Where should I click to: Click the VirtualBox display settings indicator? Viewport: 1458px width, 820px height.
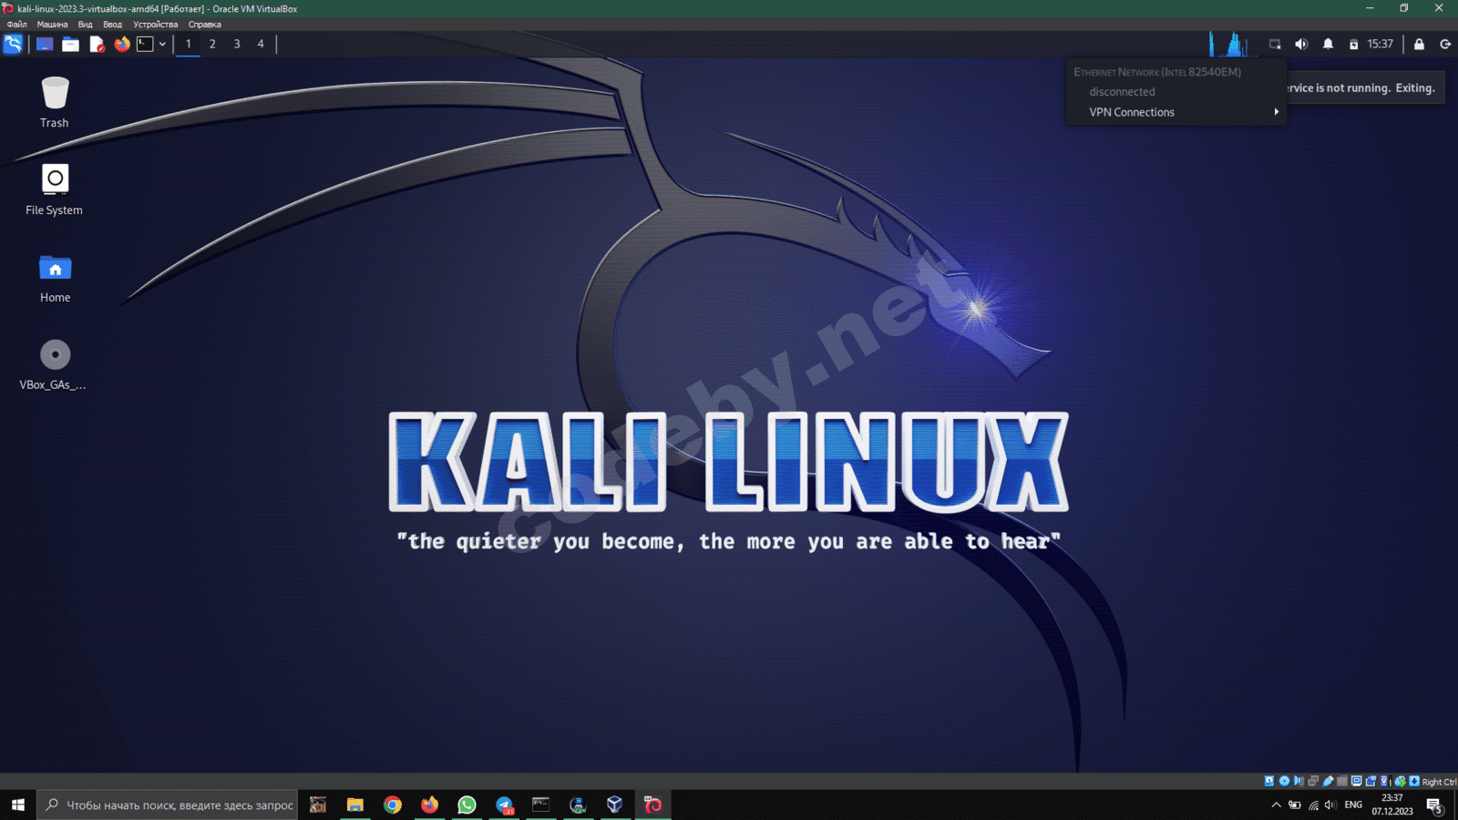pyautogui.click(x=1356, y=781)
